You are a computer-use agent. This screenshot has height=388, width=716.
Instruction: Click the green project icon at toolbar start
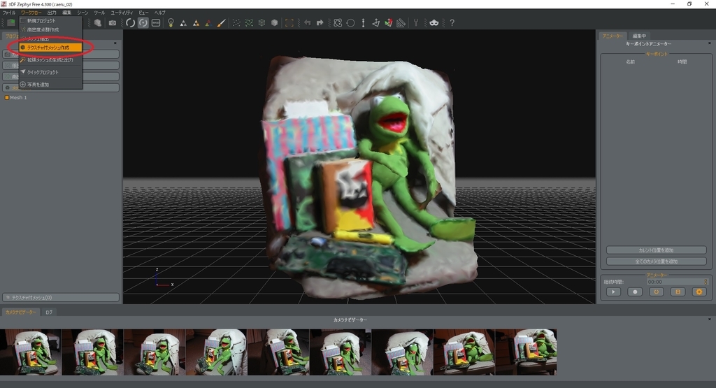(11, 23)
